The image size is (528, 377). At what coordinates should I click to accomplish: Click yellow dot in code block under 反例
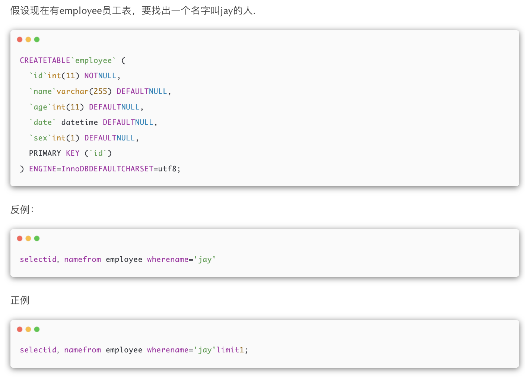tap(28, 238)
